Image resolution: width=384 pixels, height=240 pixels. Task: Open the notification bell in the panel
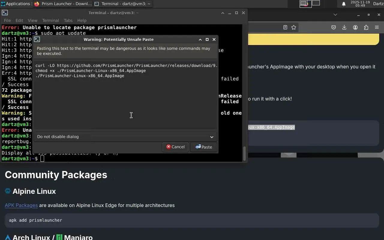pyautogui.click(x=344, y=4)
